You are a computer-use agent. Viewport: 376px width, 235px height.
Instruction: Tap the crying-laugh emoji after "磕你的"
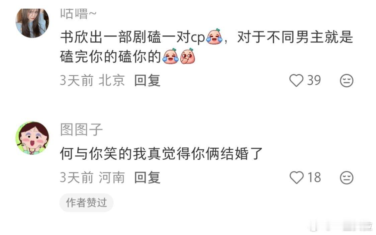click(170, 56)
